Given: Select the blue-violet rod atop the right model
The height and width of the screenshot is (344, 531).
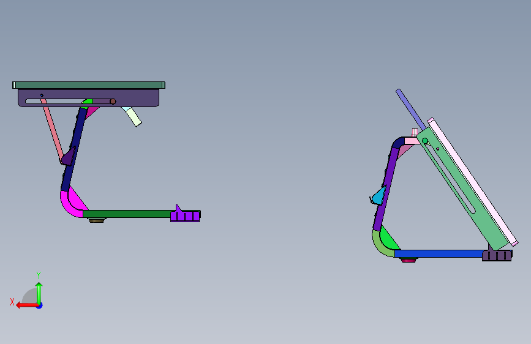Looking at the screenshot, I should [410, 109].
